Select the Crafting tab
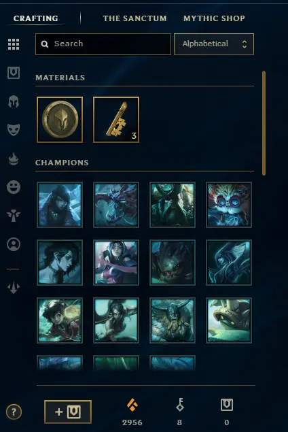This screenshot has height=432, width=288. pyautogui.click(x=36, y=18)
